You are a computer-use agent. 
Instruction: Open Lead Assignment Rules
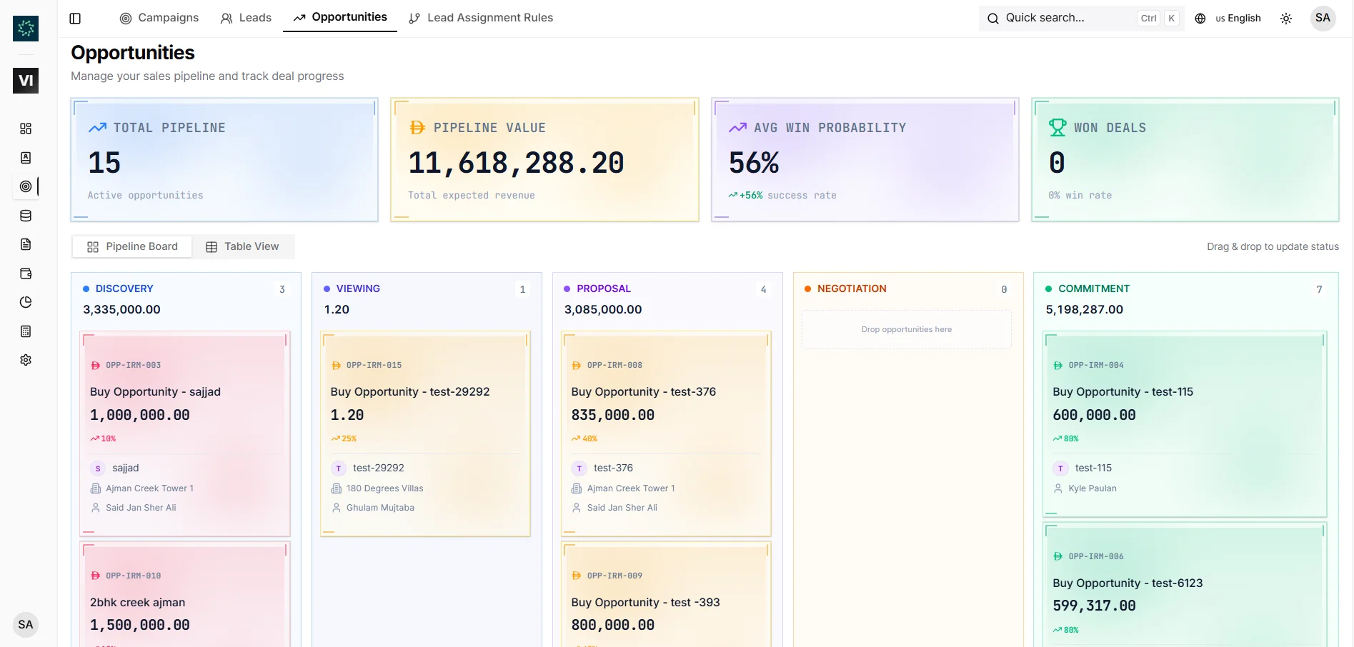pos(481,18)
